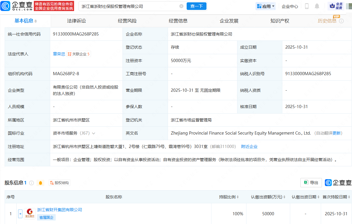Clear the search box text
Viewport: 352px width, 224px height.
pyautogui.click(x=181, y=6)
